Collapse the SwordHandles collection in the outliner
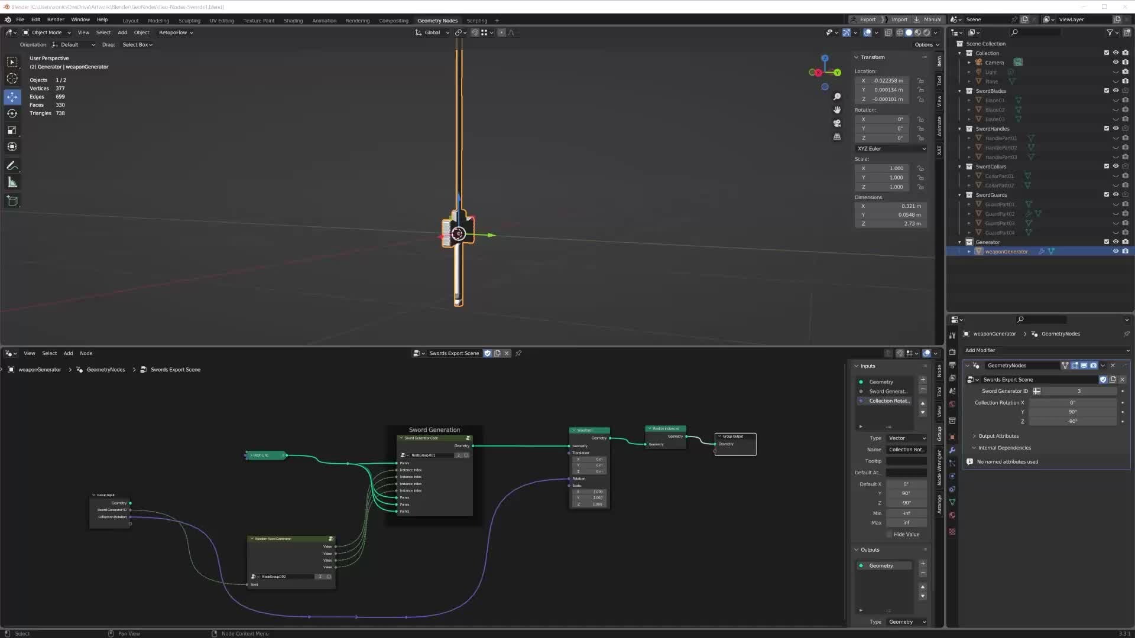The width and height of the screenshot is (1135, 638). [959, 129]
